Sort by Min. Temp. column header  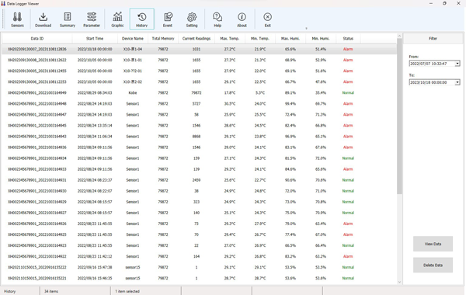(x=260, y=38)
